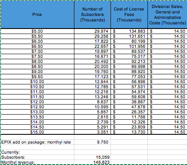Select the $11.00 price cell
Screen dimensions: 187x165
(x=37, y=92)
